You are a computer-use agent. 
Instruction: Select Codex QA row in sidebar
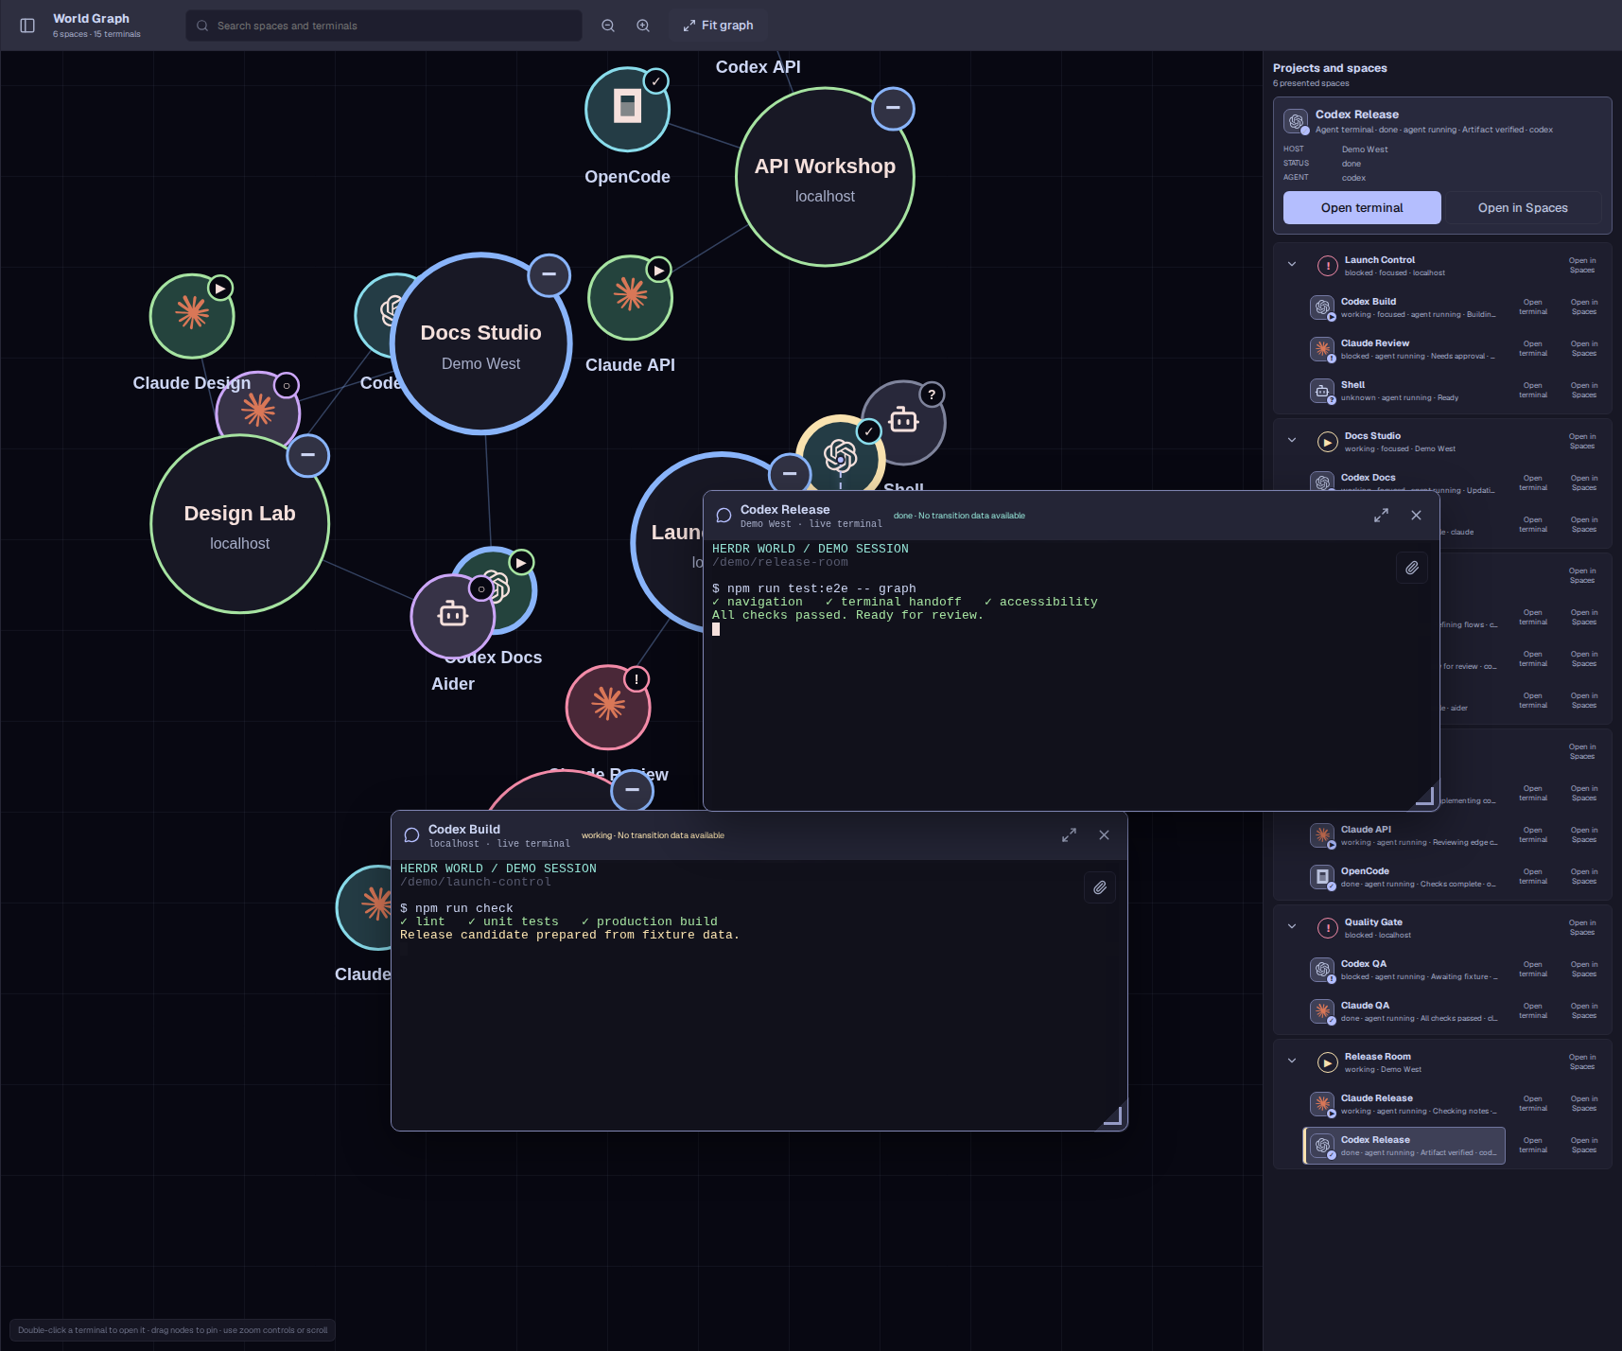coord(1404,970)
